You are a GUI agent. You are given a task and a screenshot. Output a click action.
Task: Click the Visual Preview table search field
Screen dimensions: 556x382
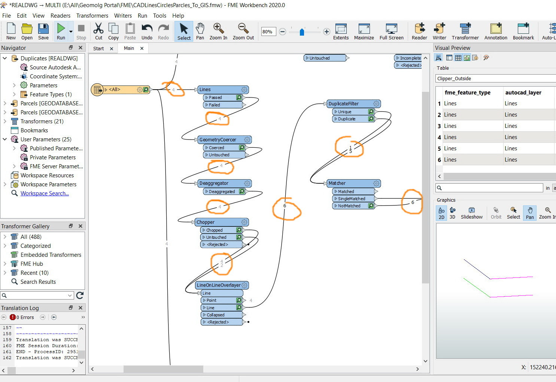[x=489, y=188]
